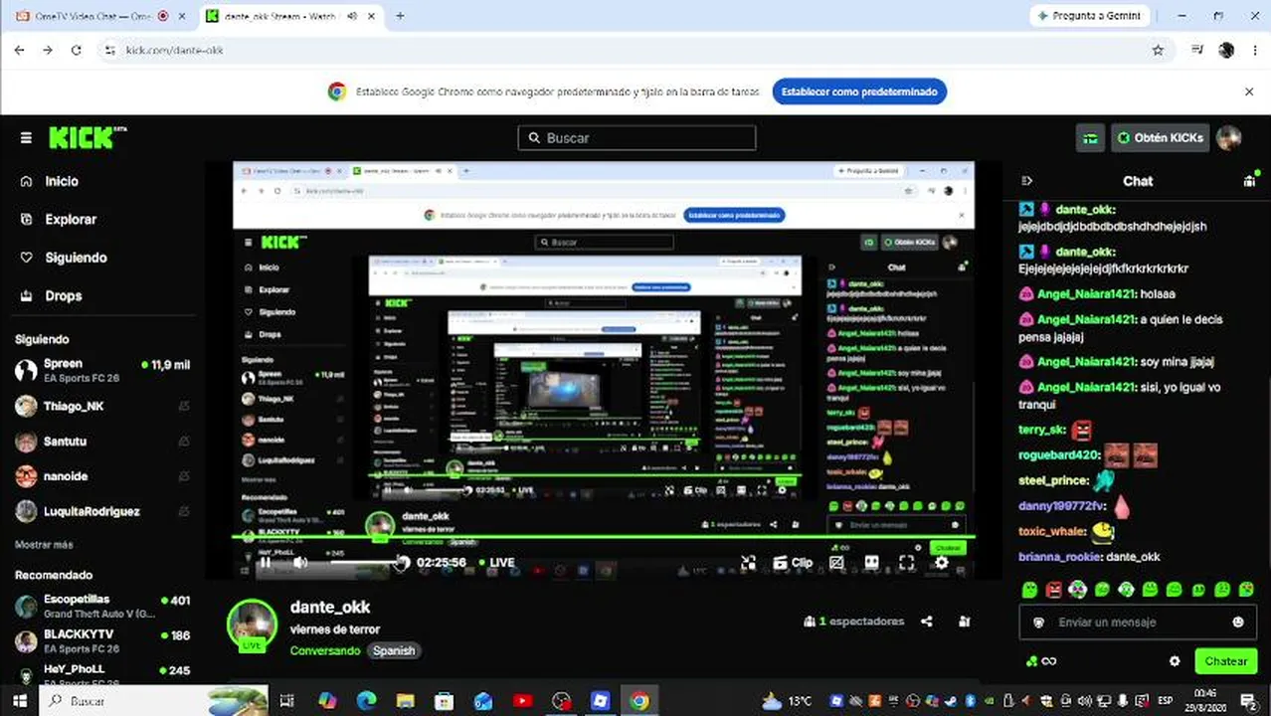Collapse the chat panel
Screen dimensions: 1271x716
click(x=1027, y=181)
